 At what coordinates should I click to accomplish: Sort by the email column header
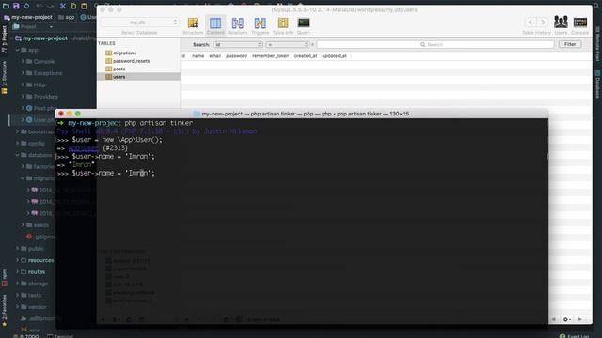pyautogui.click(x=214, y=56)
